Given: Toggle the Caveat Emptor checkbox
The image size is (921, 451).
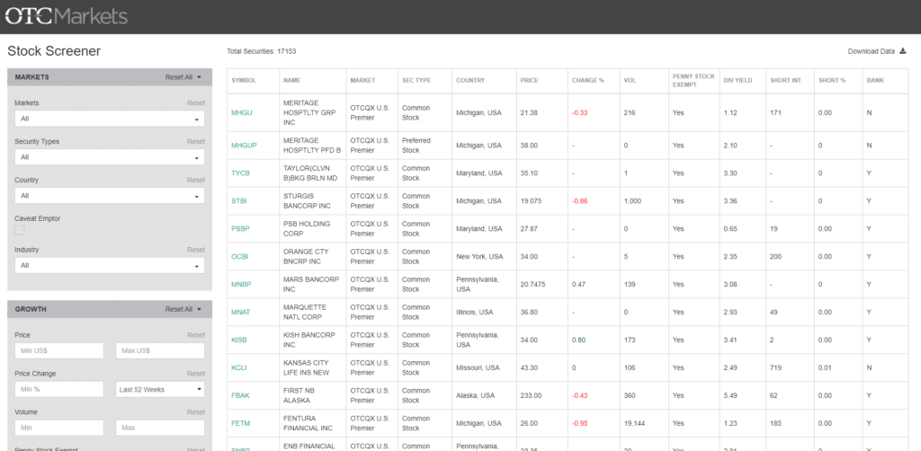Looking at the screenshot, I should click(20, 231).
